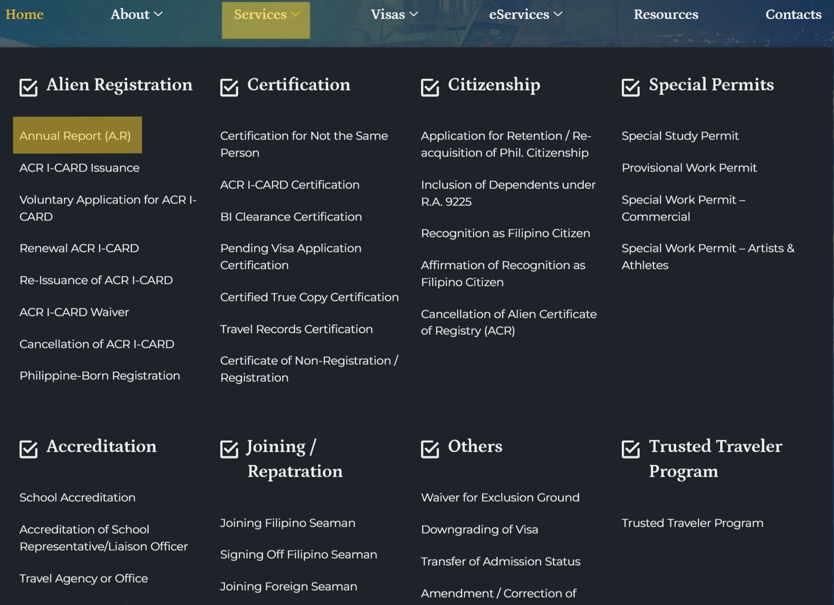834x605 pixels.
Task: Click the Trusted Traveler Program heading checkmark icon
Action: (631, 449)
